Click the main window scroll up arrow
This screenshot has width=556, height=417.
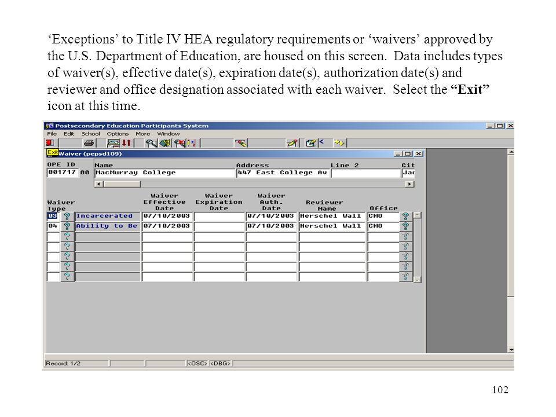(511, 152)
